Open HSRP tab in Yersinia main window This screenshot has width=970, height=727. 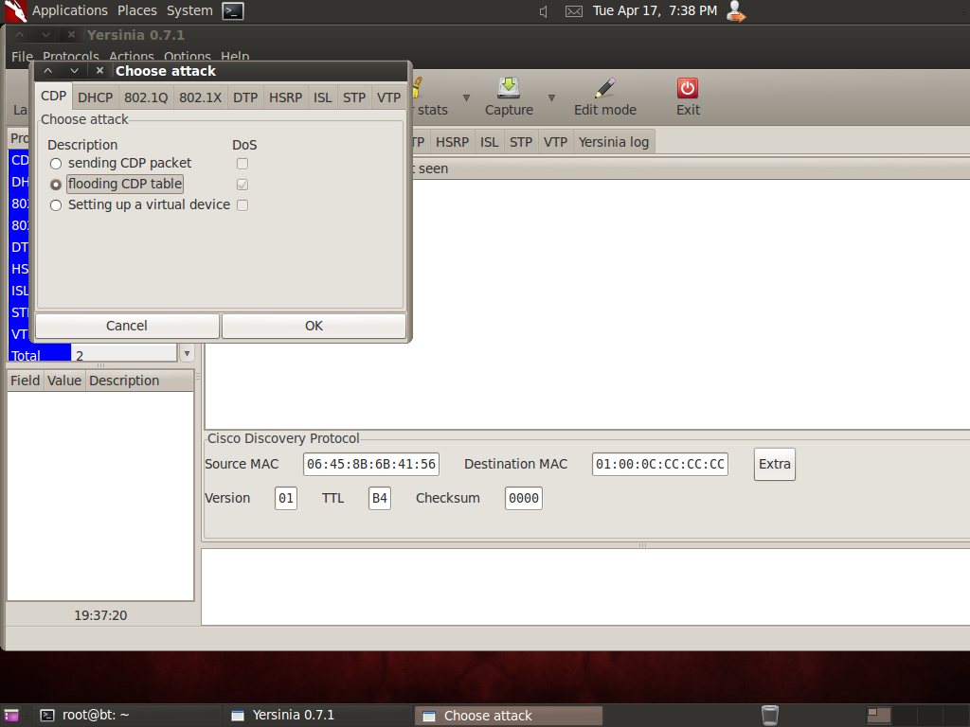tap(452, 142)
